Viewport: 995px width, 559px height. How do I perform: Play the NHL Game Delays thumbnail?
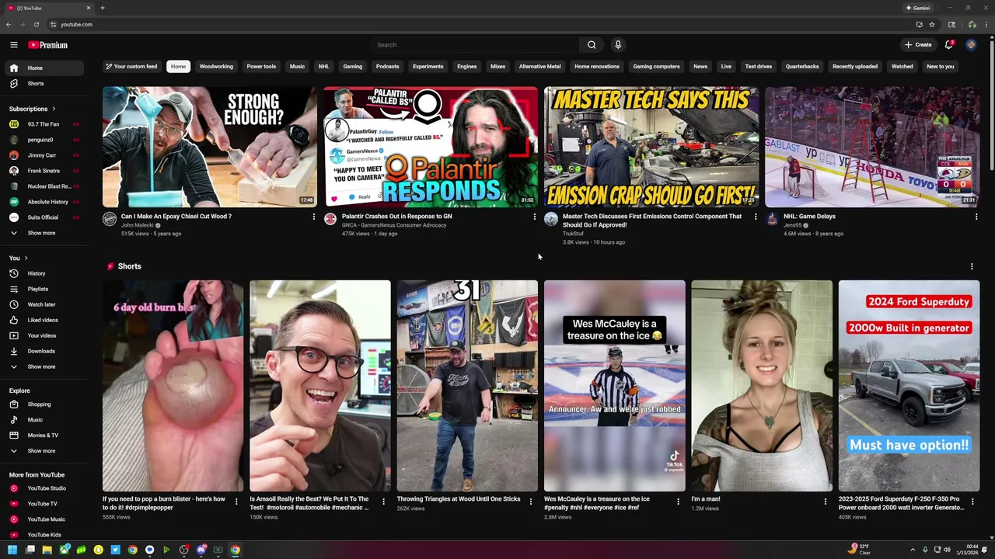[x=872, y=147]
